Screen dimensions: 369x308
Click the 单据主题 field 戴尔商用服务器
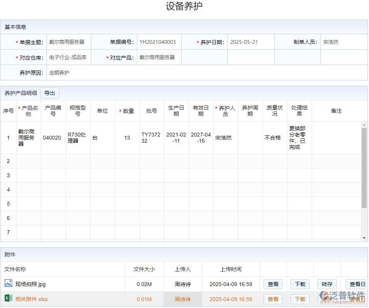tap(68, 42)
